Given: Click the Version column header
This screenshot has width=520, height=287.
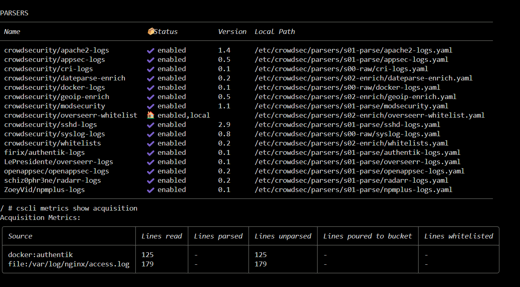Looking at the screenshot, I should click(232, 32).
